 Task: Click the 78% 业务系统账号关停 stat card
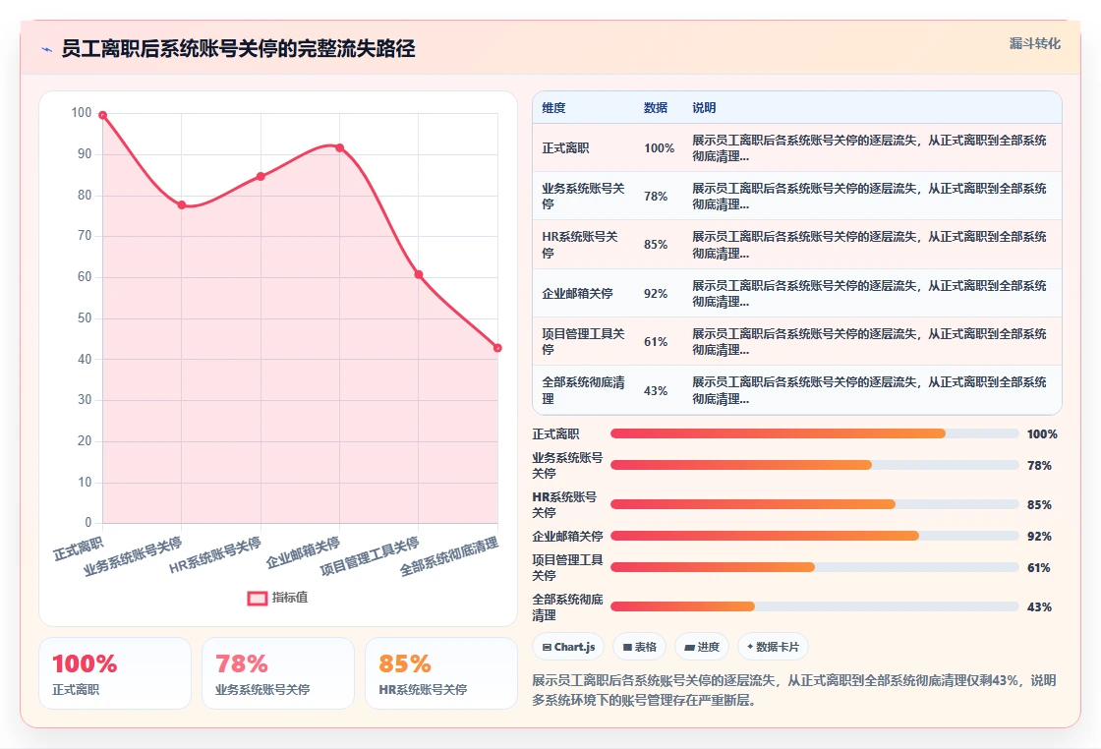click(278, 673)
